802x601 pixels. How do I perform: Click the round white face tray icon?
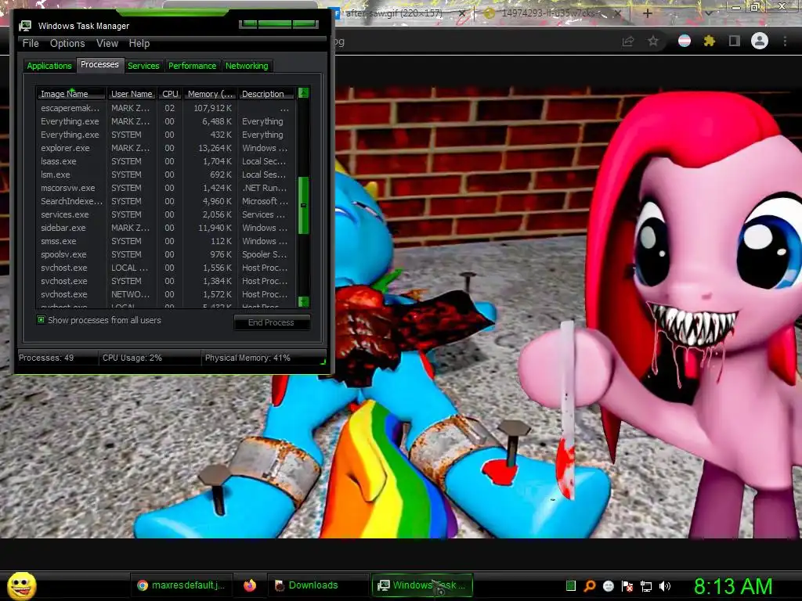coord(608,585)
